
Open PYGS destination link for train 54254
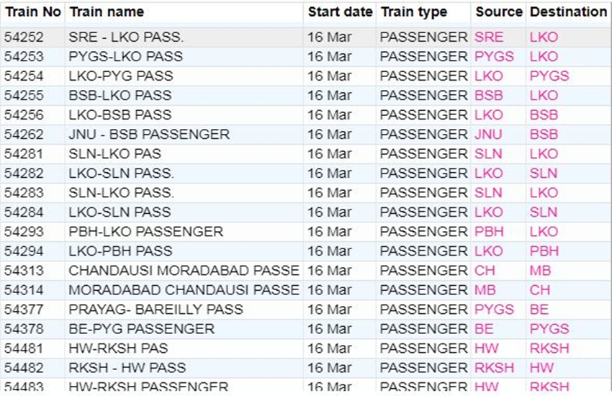[549, 76]
